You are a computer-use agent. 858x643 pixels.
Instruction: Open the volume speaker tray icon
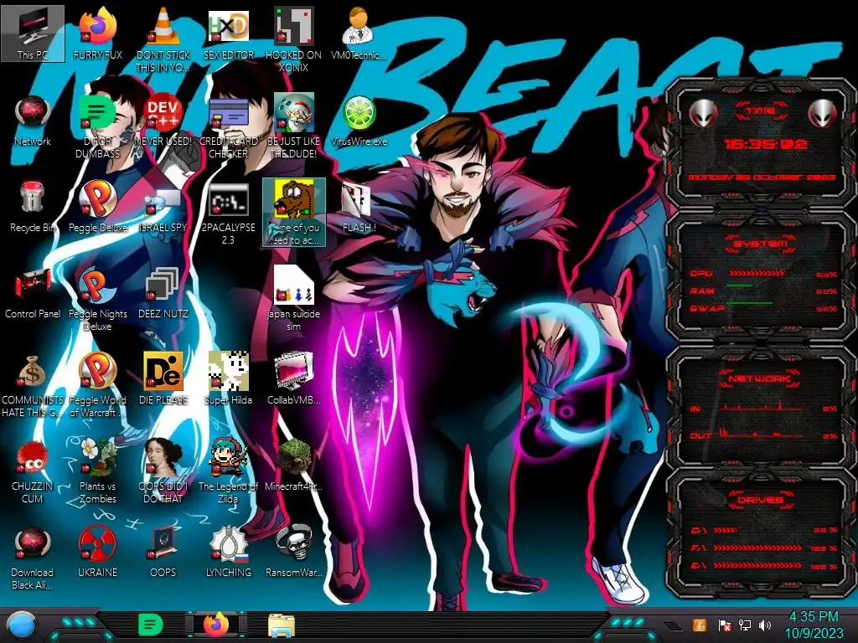[766, 625]
